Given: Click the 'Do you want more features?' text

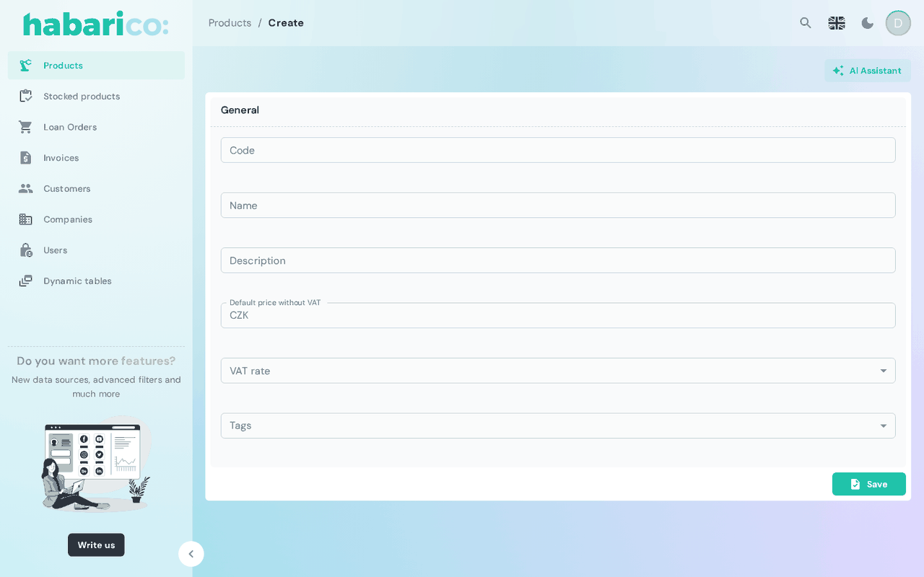Looking at the screenshot, I should click(96, 361).
